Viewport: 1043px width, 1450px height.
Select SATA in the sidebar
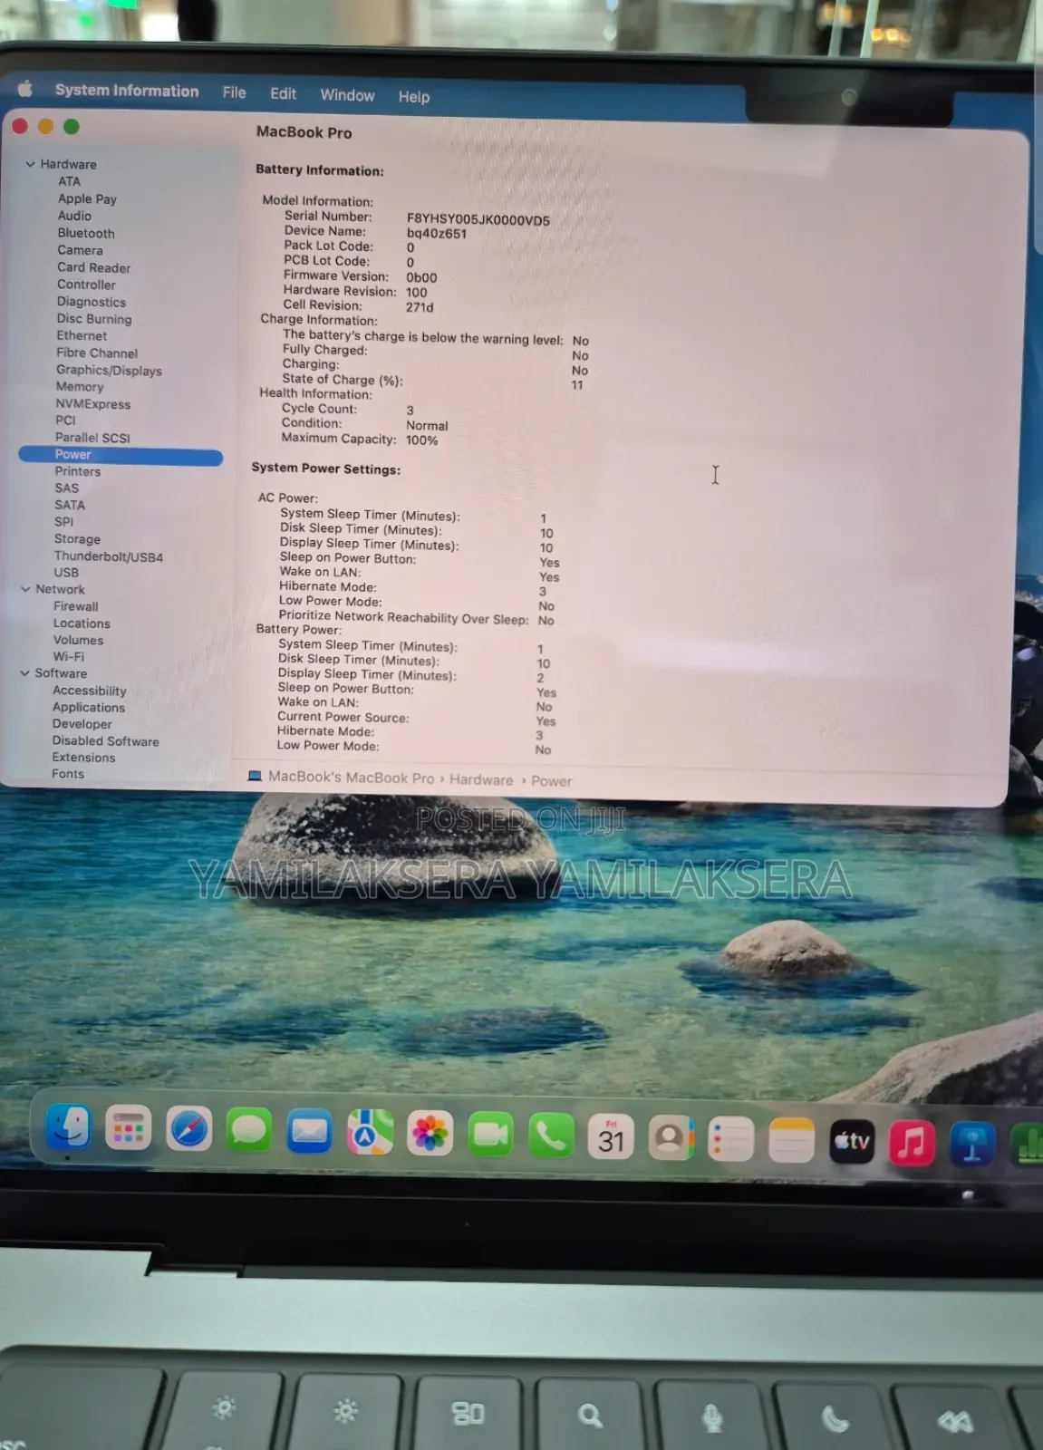[70, 505]
